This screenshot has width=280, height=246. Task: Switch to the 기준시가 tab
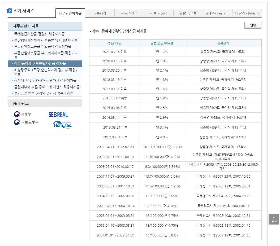[x=100, y=13]
